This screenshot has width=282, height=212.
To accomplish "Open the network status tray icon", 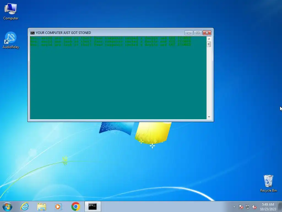I will pyautogui.click(x=248, y=207).
